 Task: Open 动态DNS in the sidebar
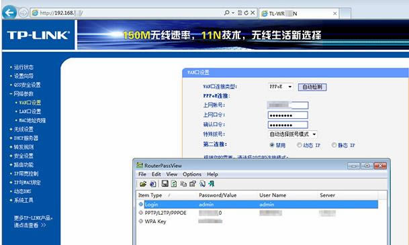[22, 191]
